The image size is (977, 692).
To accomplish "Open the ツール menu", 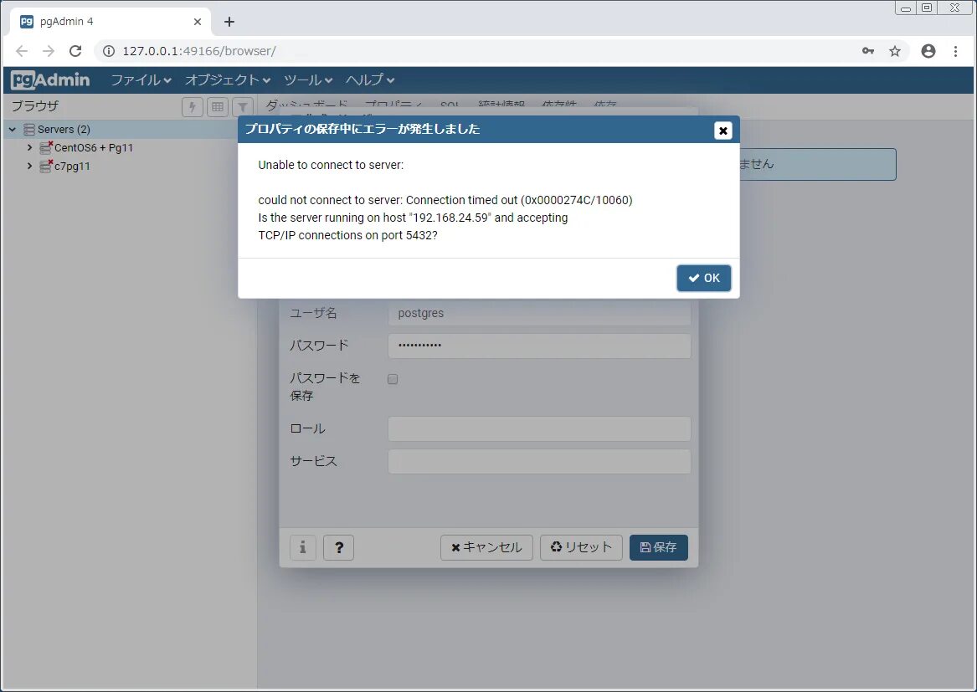I will [308, 79].
